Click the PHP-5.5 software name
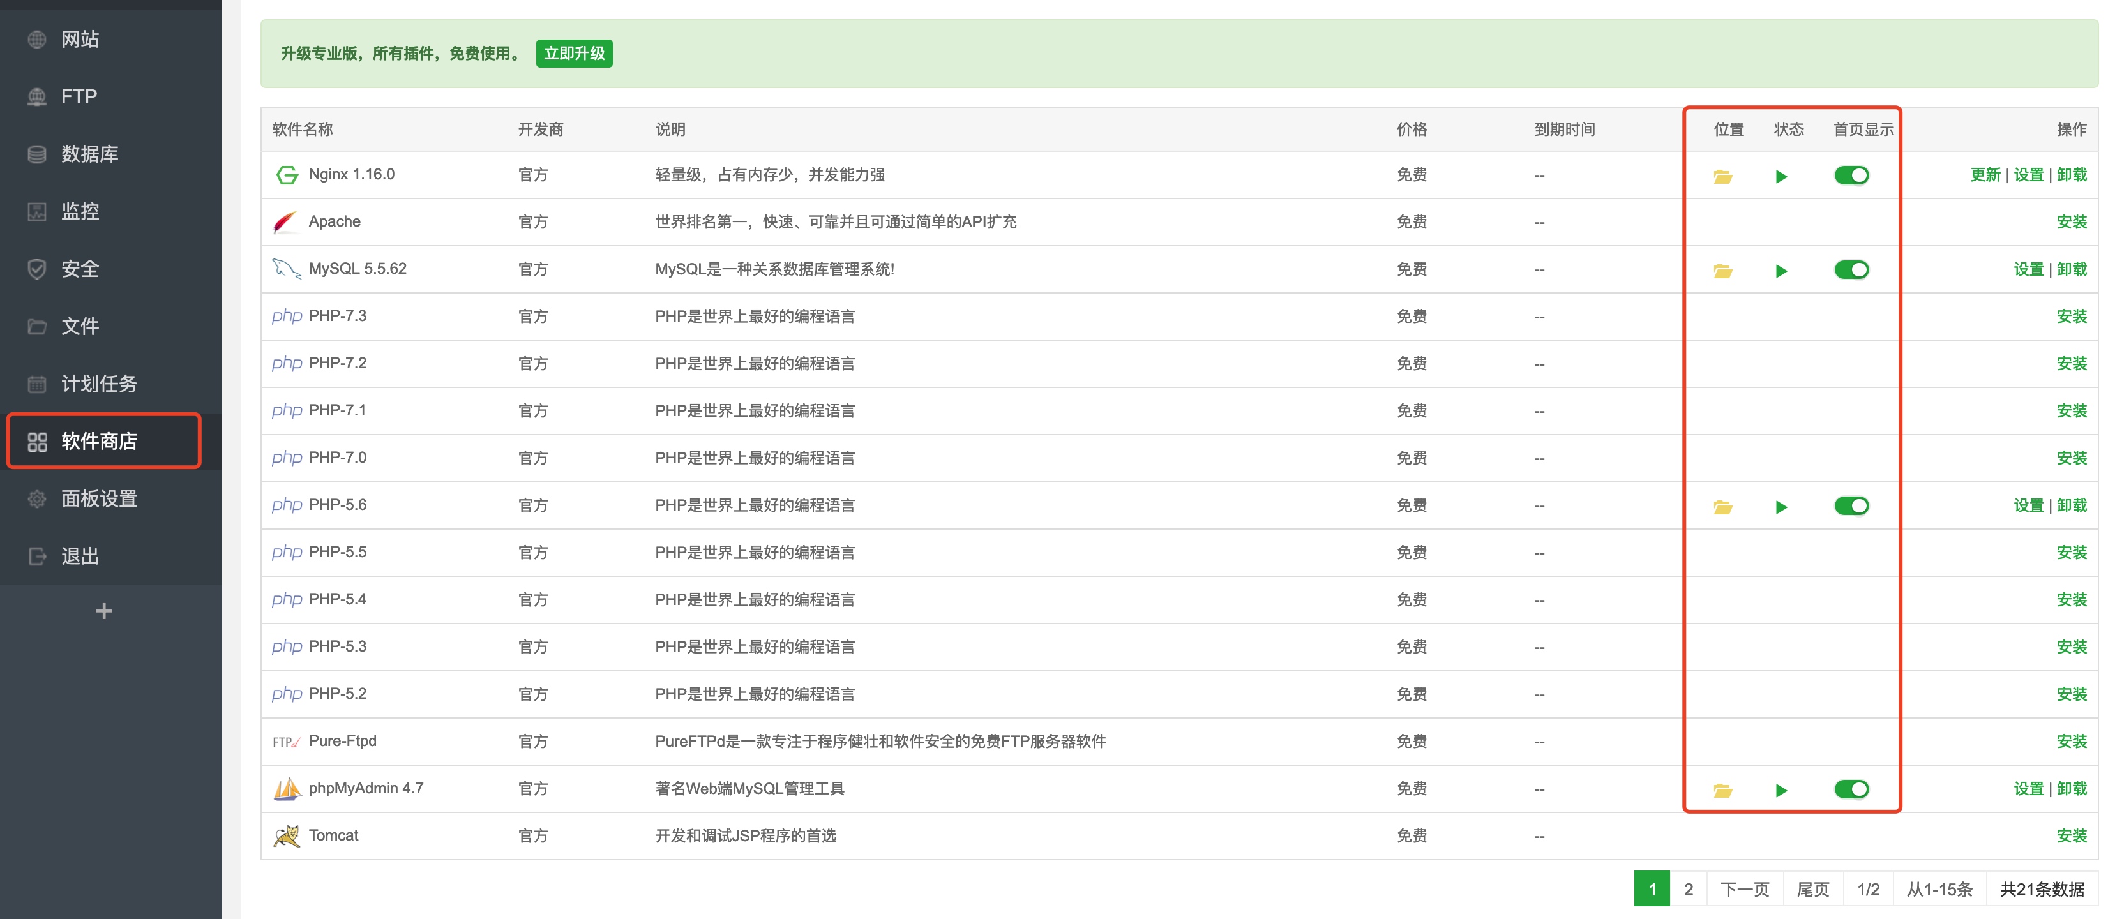Image resolution: width=2108 pixels, height=919 pixels. 337,553
